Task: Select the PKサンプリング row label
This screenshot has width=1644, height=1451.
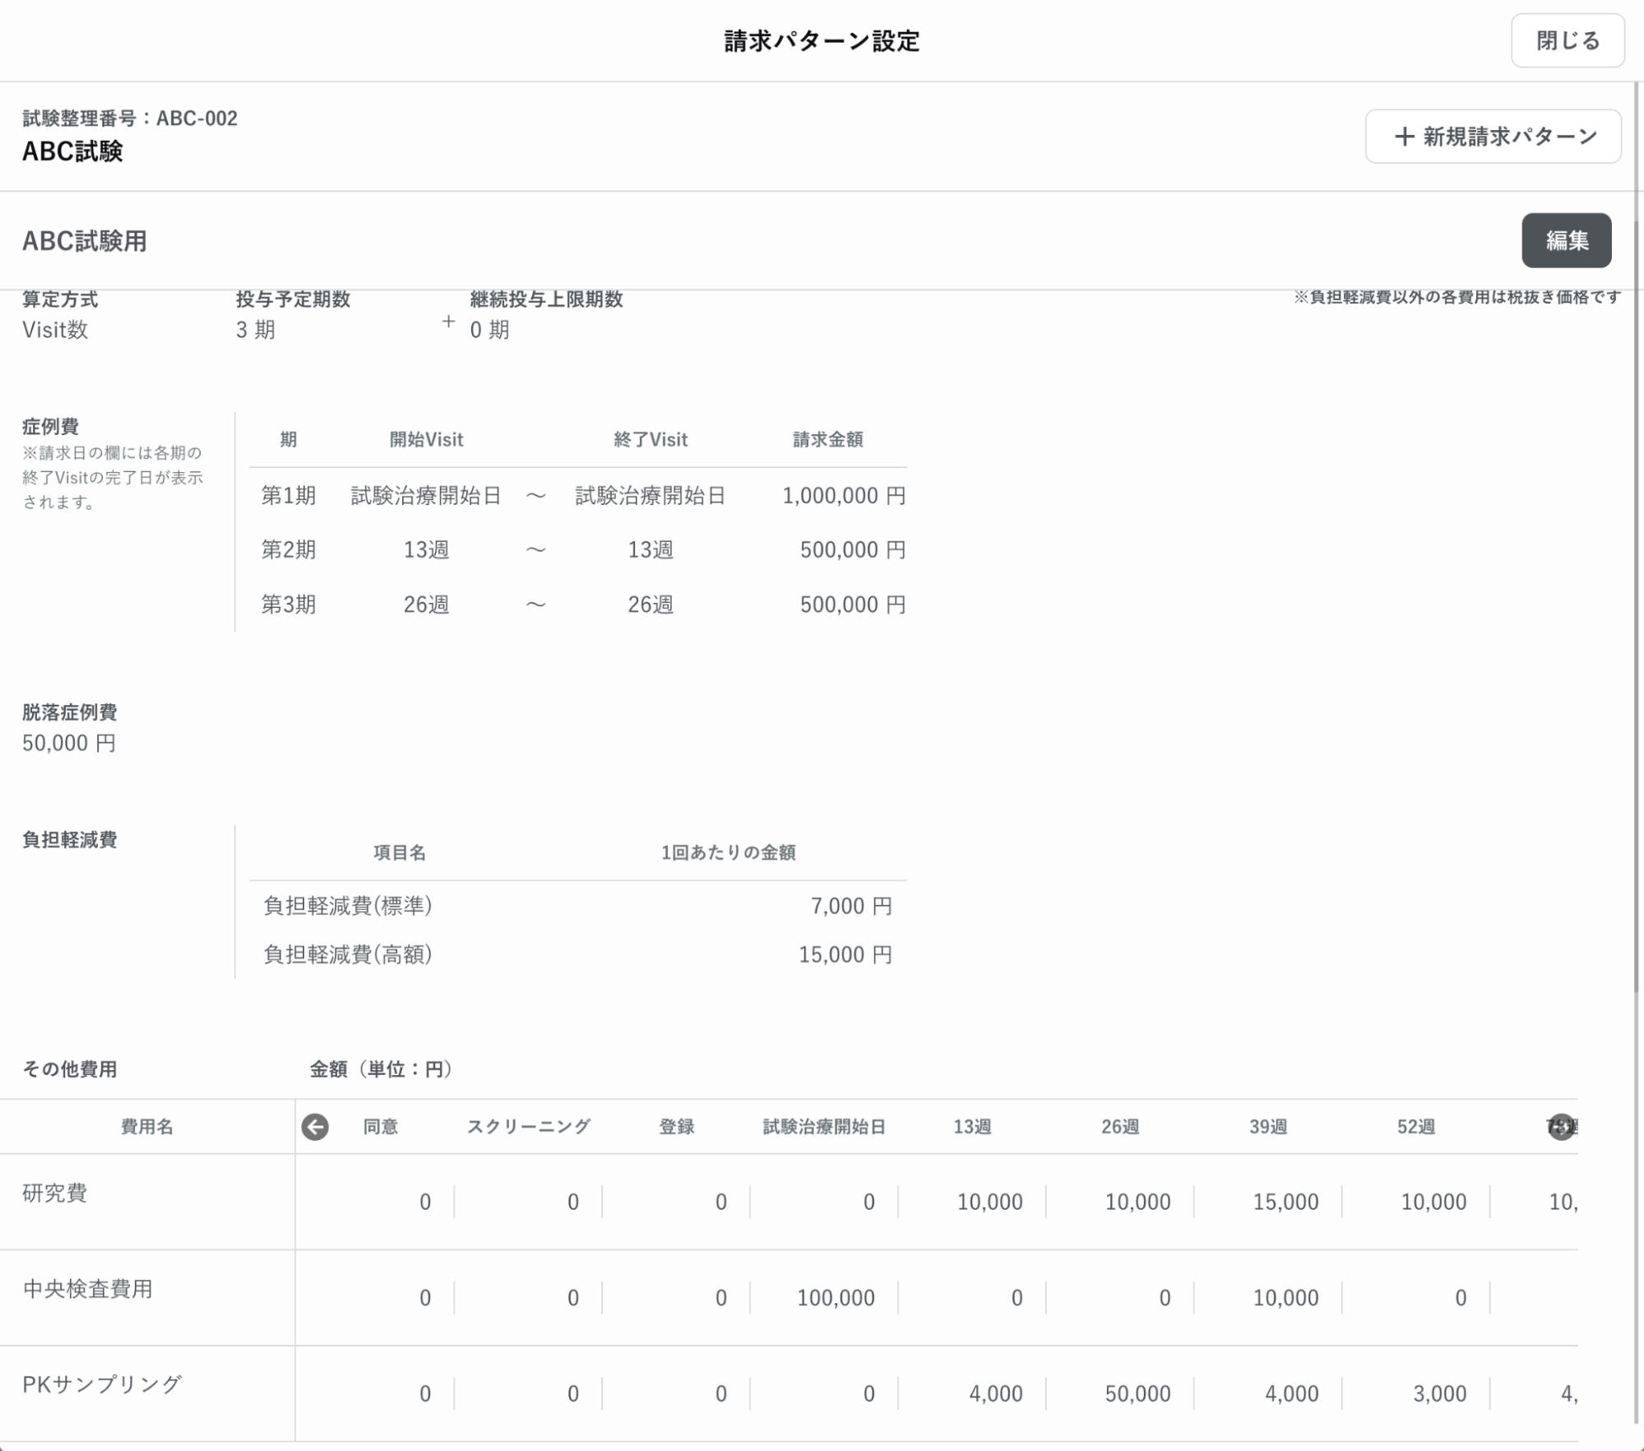Action: coord(102,1384)
